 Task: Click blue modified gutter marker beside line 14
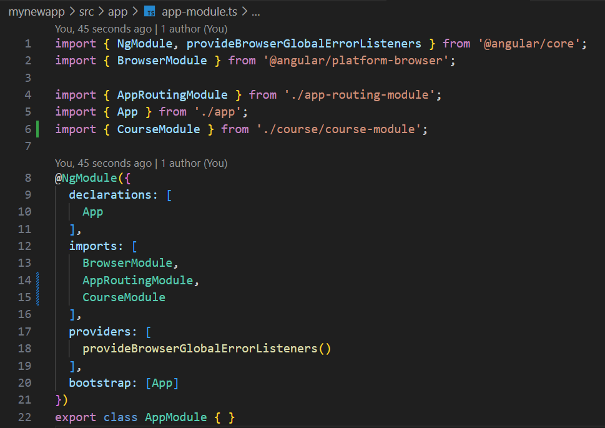pyautogui.click(x=38, y=280)
